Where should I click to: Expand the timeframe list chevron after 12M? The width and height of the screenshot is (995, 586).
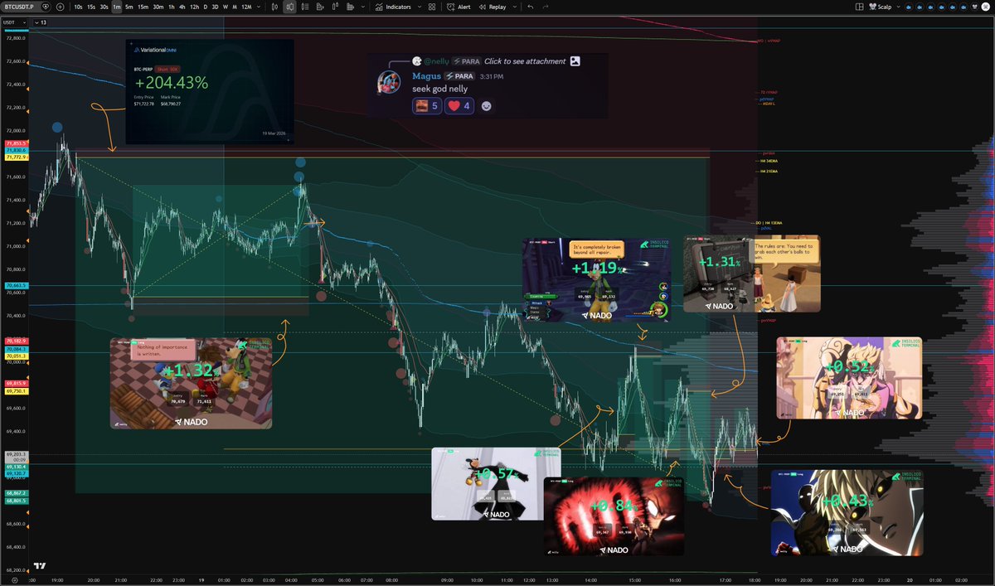(259, 7)
